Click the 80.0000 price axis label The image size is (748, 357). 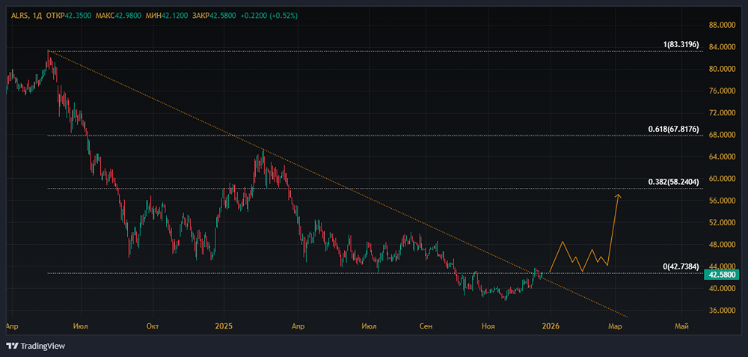point(721,69)
